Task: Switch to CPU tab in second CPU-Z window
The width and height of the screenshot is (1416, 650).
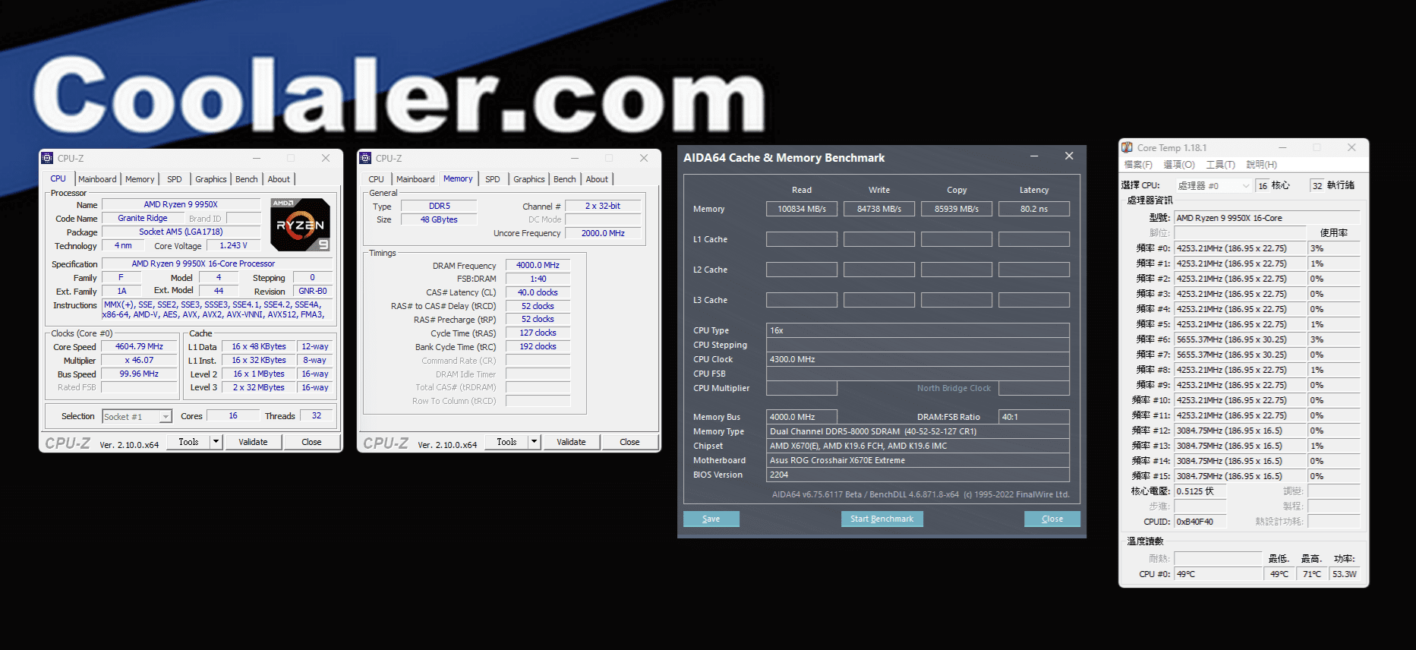Action: 377,179
